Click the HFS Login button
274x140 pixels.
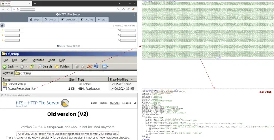coord(35,19)
